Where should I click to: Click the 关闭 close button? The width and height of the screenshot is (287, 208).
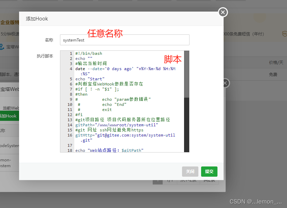190,172
